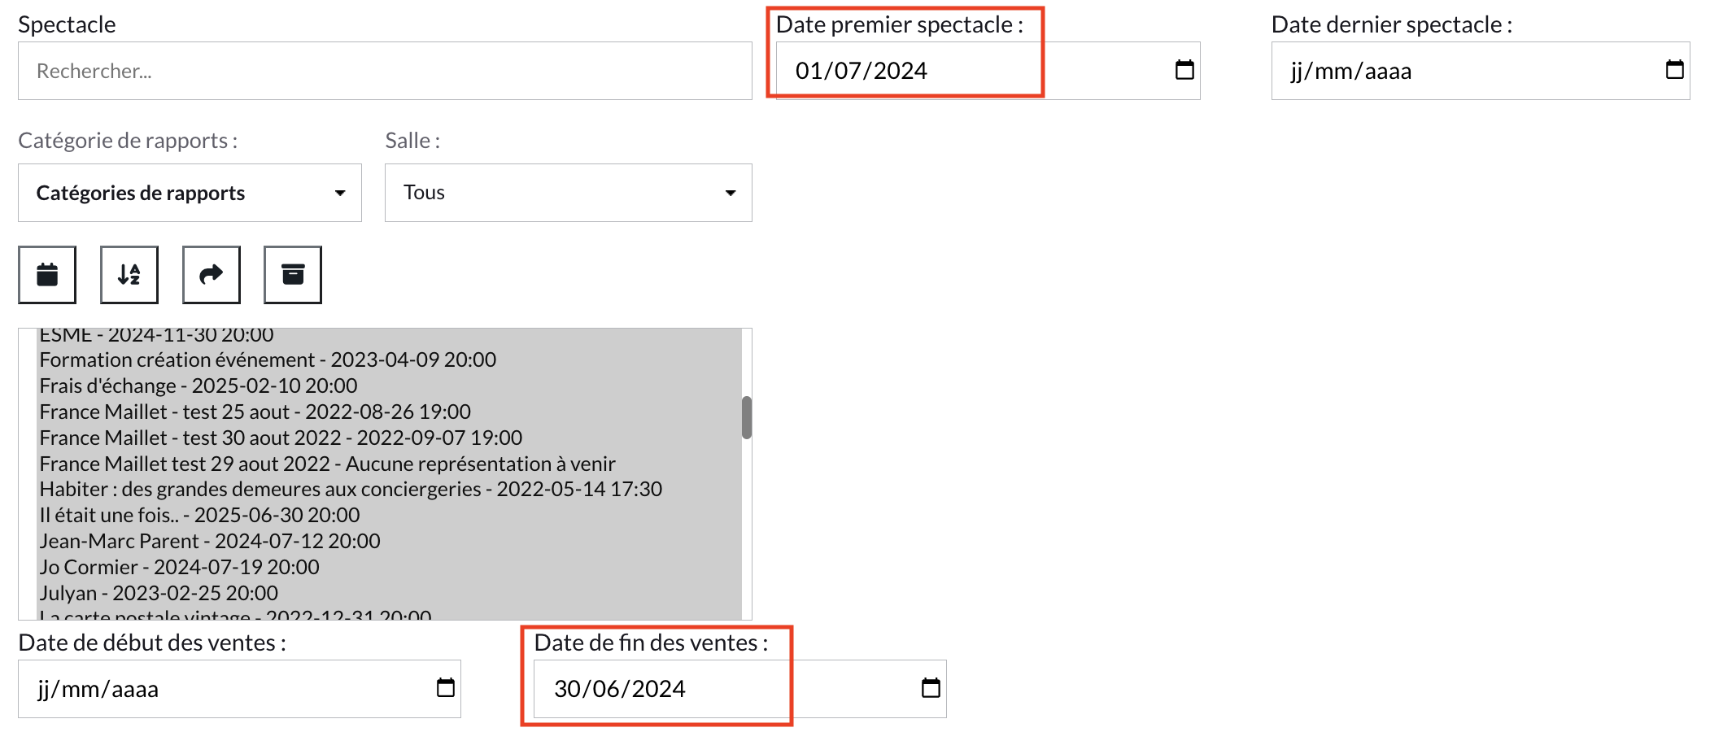Open calendar for Date de début des ventes
This screenshot has height=732, width=1710.
[445, 689]
